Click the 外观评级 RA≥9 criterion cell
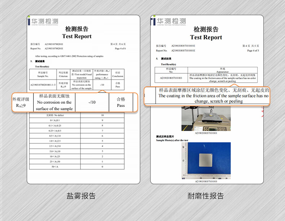 pyautogui.click(x=21, y=102)
